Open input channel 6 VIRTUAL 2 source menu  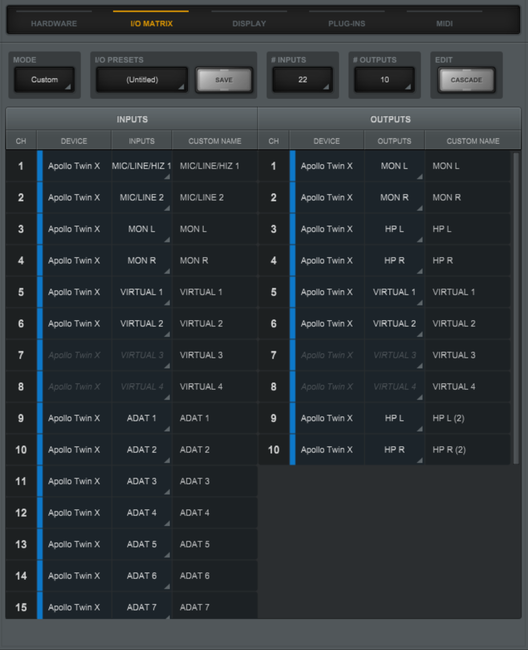142,324
